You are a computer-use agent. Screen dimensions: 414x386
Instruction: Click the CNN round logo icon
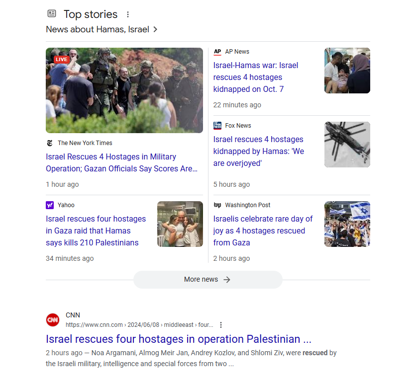(x=53, y=320)
